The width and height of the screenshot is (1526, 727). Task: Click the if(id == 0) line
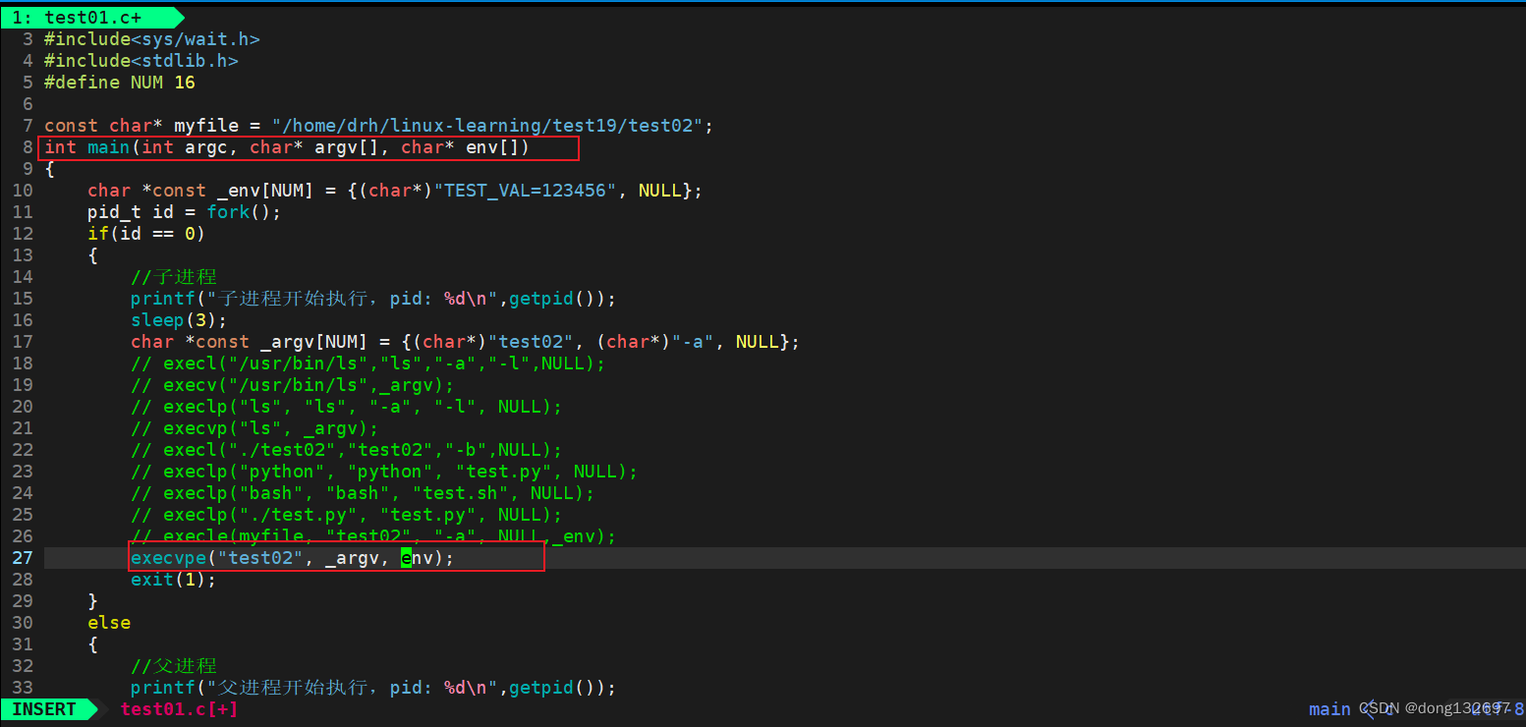pos(146,234)
